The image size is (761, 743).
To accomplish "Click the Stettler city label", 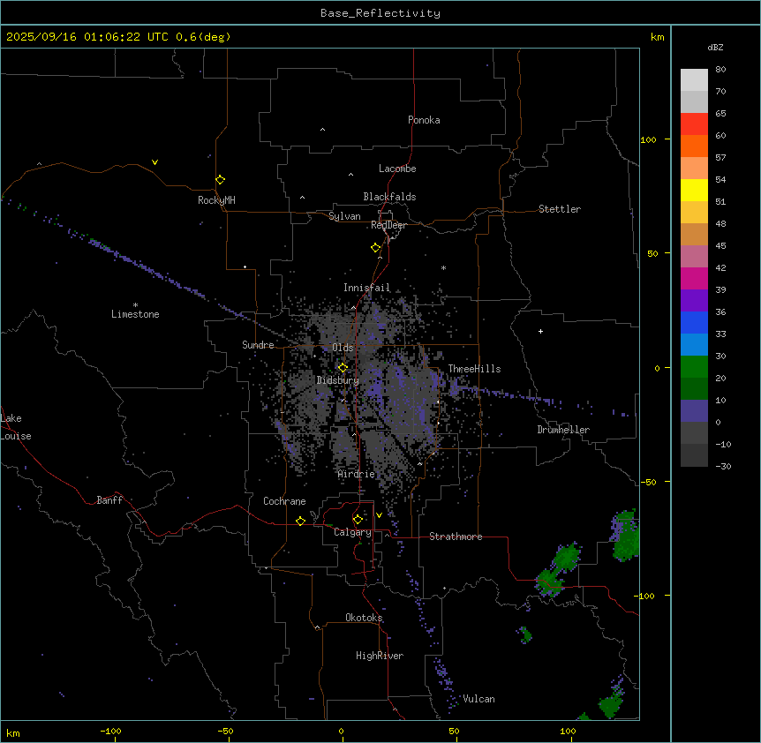I will pos(560,209).
